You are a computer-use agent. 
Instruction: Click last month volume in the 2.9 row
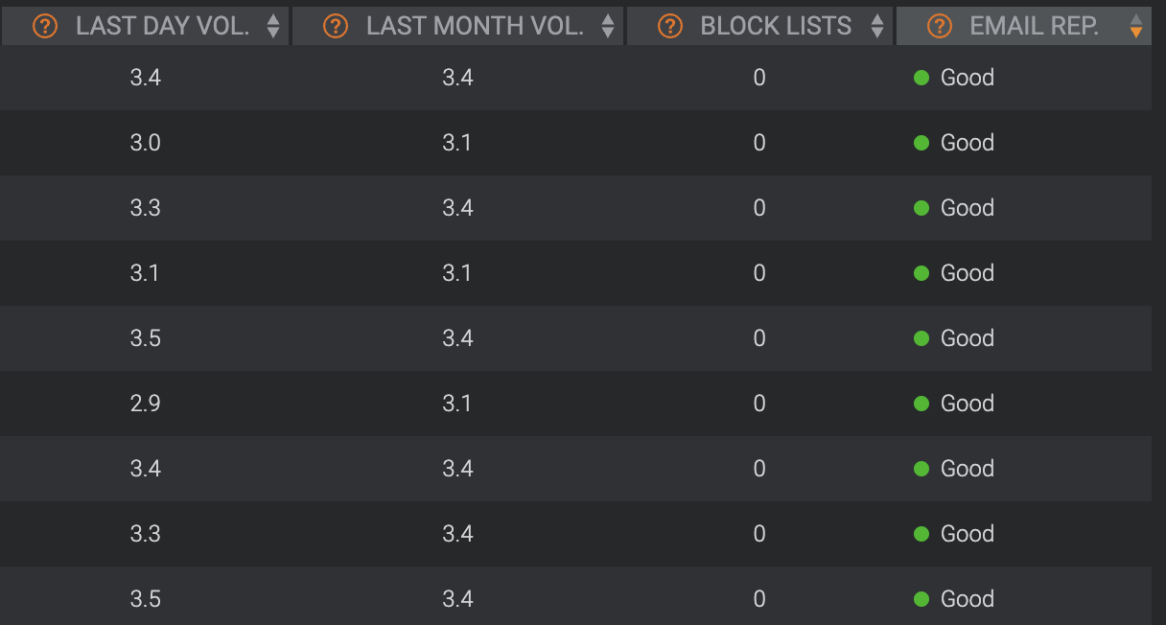[x=457, y=404]
